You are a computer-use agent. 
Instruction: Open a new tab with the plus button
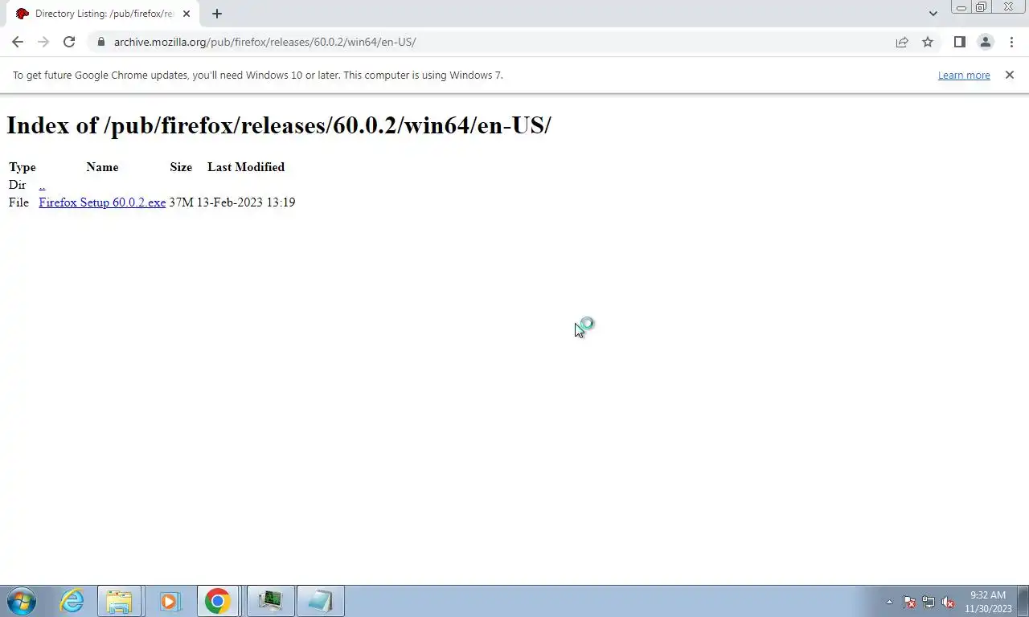(216, 14)
